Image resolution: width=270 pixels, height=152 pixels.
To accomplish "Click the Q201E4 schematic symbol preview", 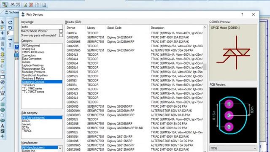I will pos(233,52).
